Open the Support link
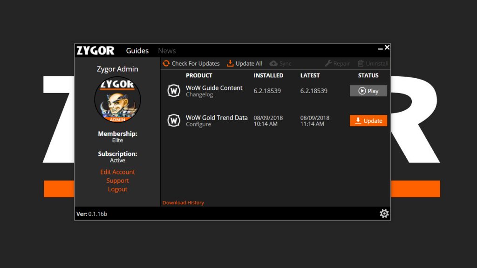The width and height of the screenshot is (477, 268). tap(117, 181)
